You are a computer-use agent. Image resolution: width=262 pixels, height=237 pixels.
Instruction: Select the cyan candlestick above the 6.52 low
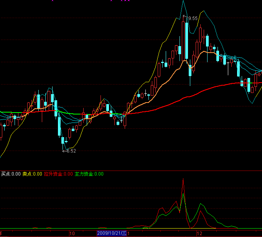63,140
